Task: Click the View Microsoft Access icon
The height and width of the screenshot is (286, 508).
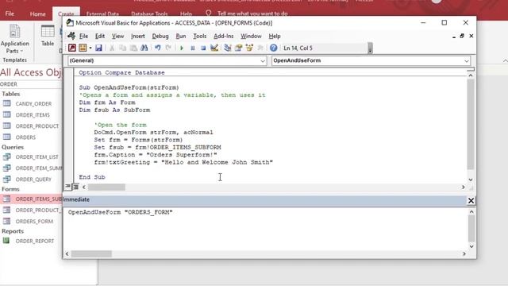Action: [72, 48]
